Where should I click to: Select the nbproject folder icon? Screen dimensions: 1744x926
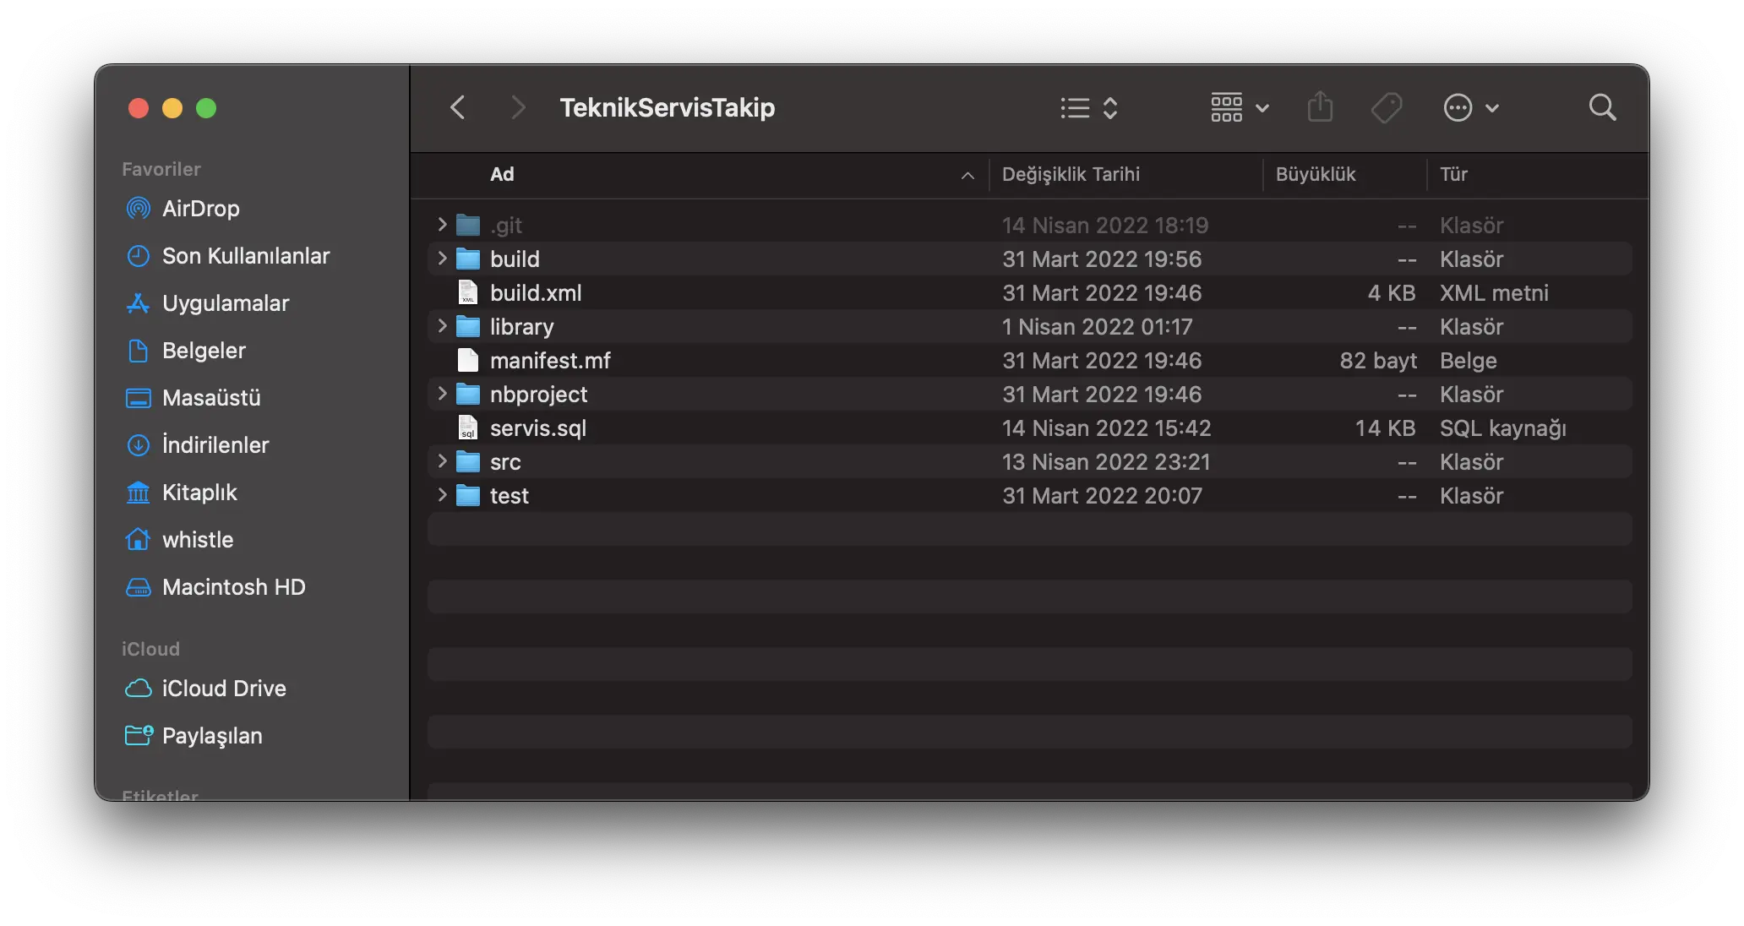pyautogui.click(x=468, y=394)
